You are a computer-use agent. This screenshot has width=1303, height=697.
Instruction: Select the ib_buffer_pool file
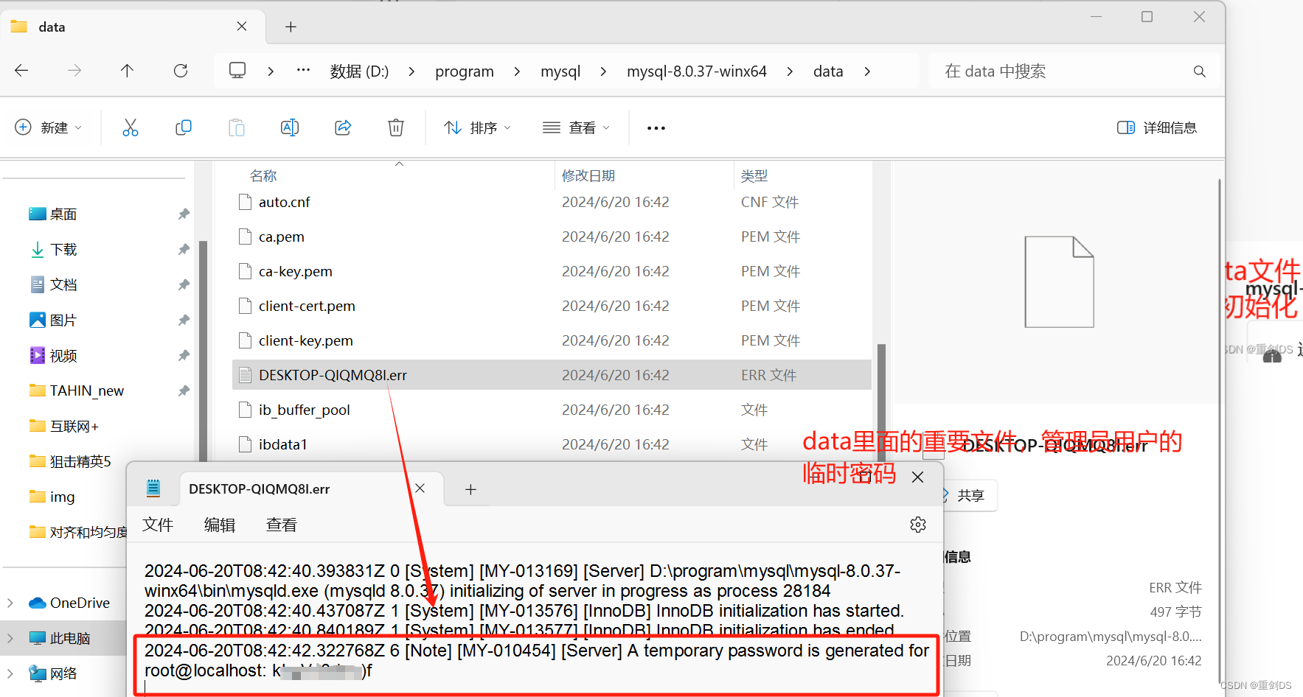coord(552,410)
